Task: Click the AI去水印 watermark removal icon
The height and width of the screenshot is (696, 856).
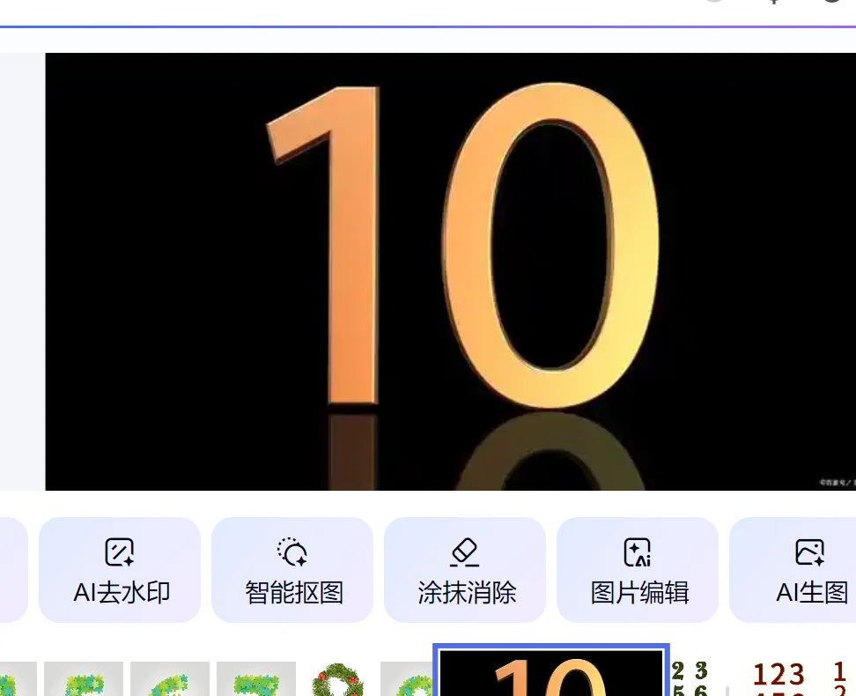Action: click(x=120, y=552)
